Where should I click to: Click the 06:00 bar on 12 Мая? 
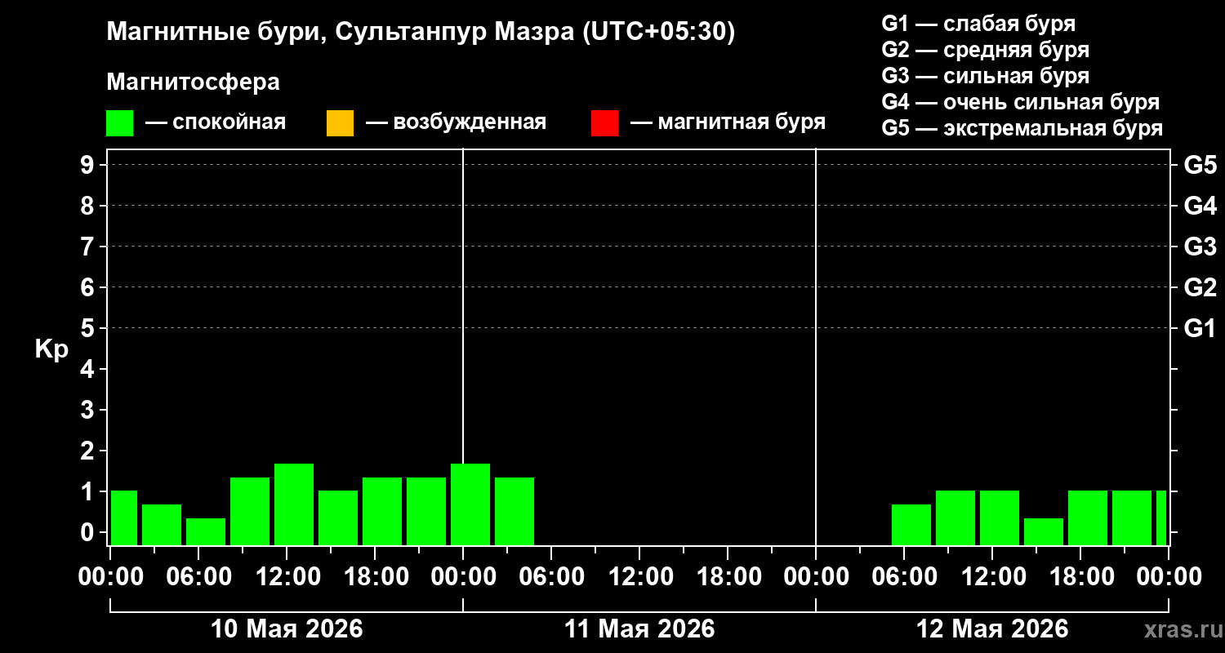pyautogui.click(x=911, y=524)
